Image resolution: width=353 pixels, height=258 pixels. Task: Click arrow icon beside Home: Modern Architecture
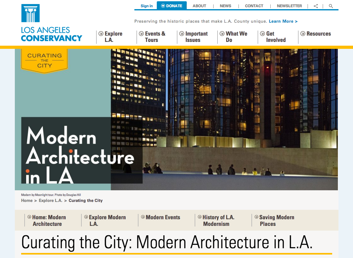tap(29, 217)
